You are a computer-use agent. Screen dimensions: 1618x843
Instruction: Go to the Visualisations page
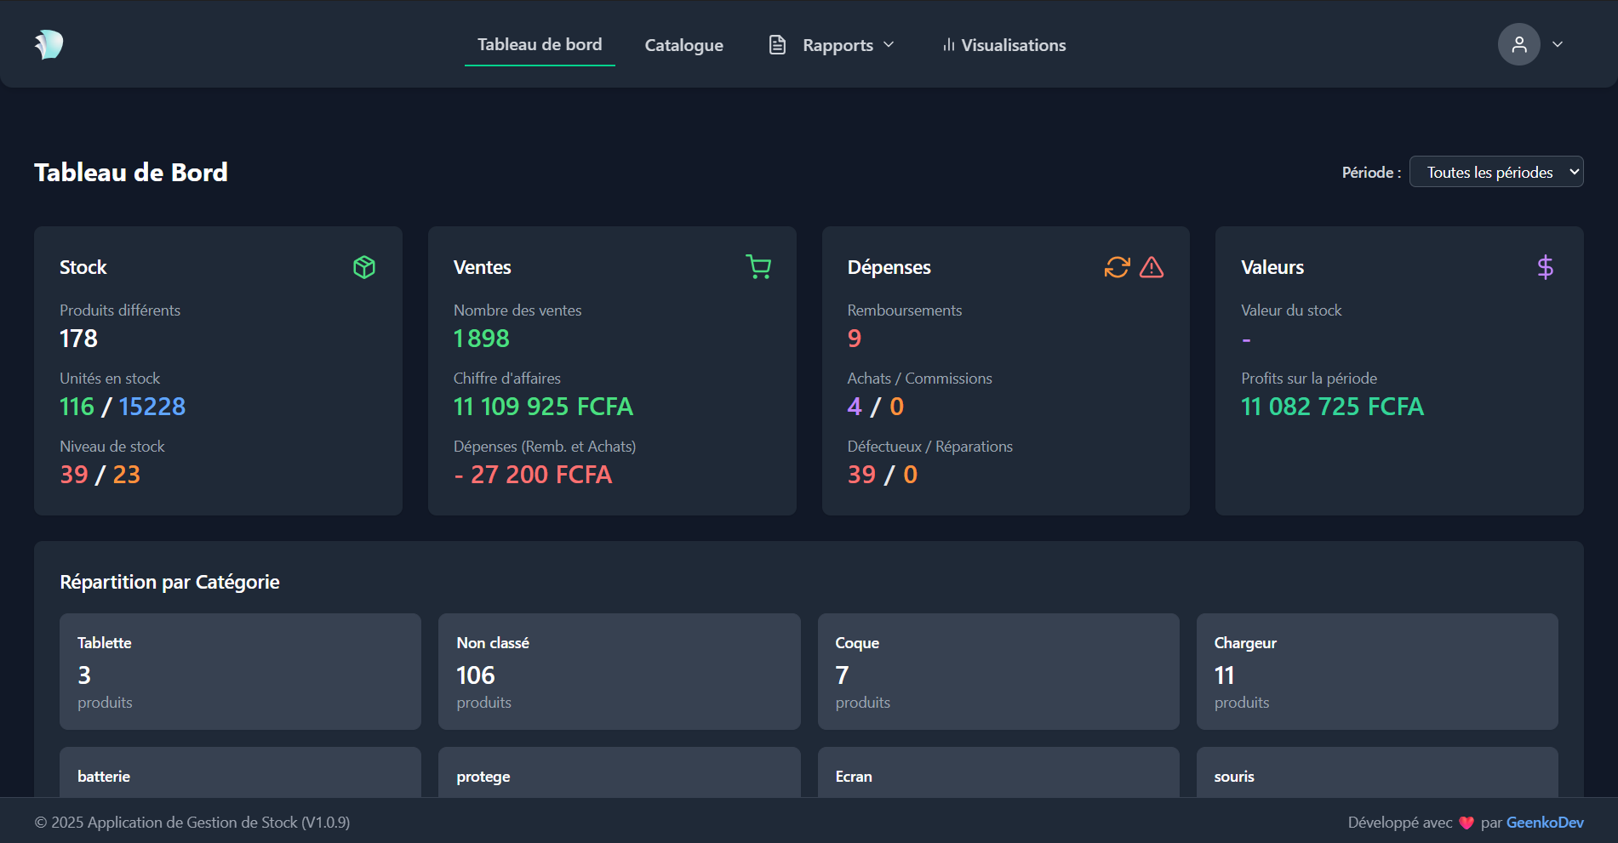click(1013, 45)
